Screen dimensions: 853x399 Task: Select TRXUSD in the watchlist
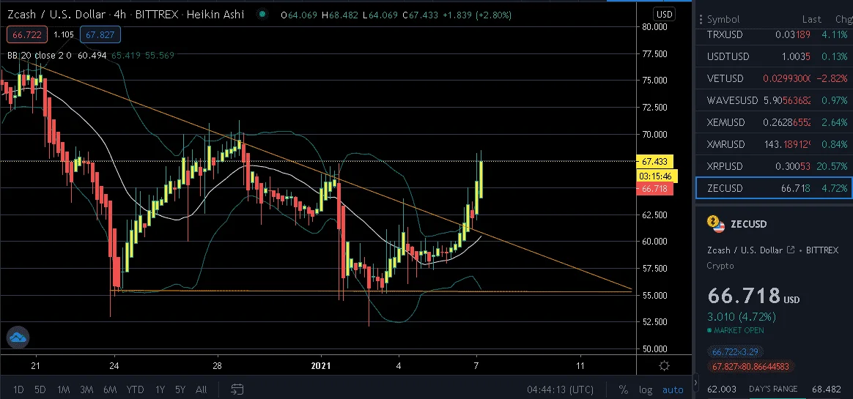774,34
